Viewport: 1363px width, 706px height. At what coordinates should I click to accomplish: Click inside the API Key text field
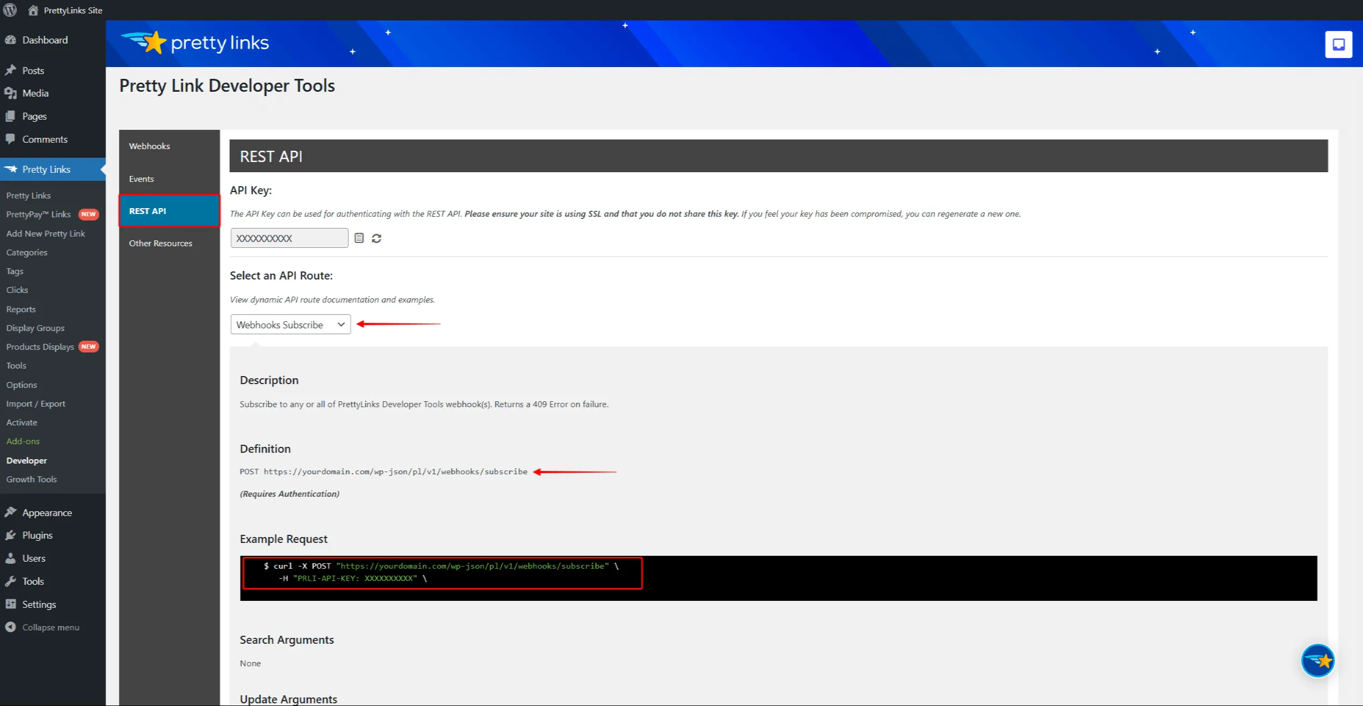pos(289,238)
